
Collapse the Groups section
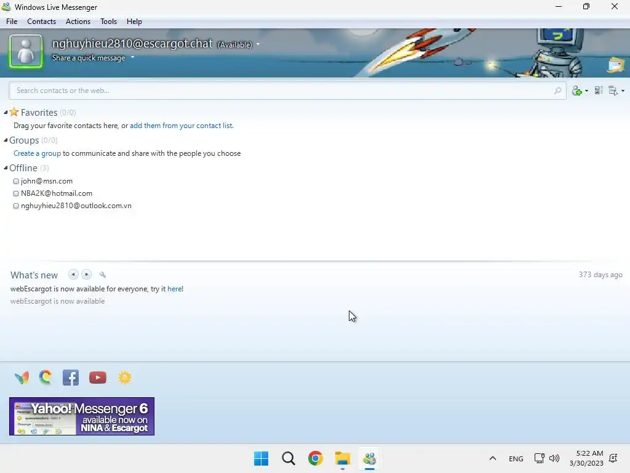pyautogui.click(x=6, y=140)
